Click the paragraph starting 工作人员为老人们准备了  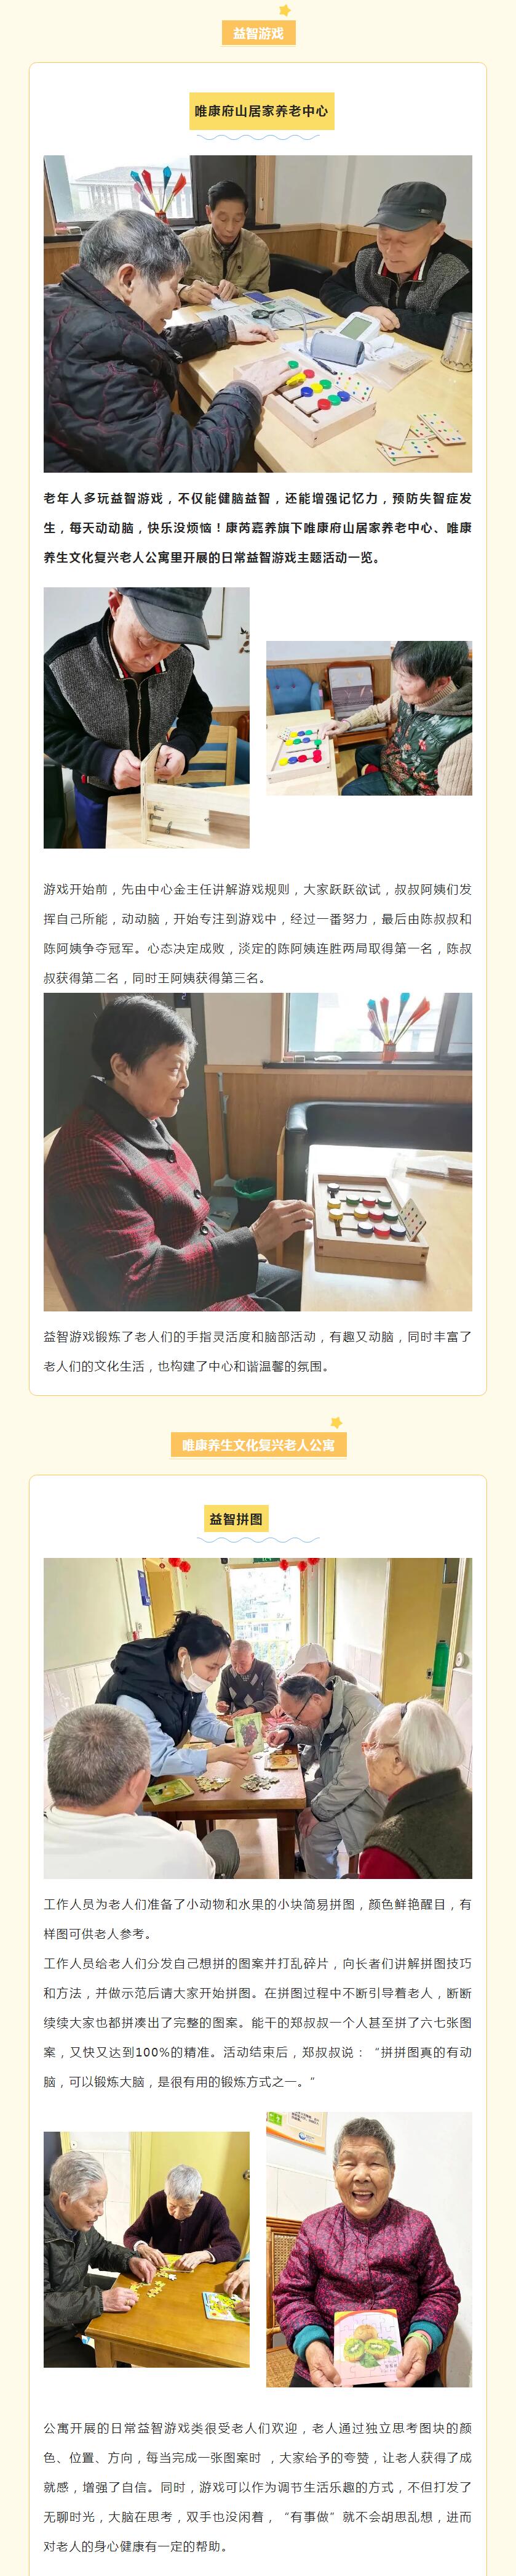[x=258, y=1919]
